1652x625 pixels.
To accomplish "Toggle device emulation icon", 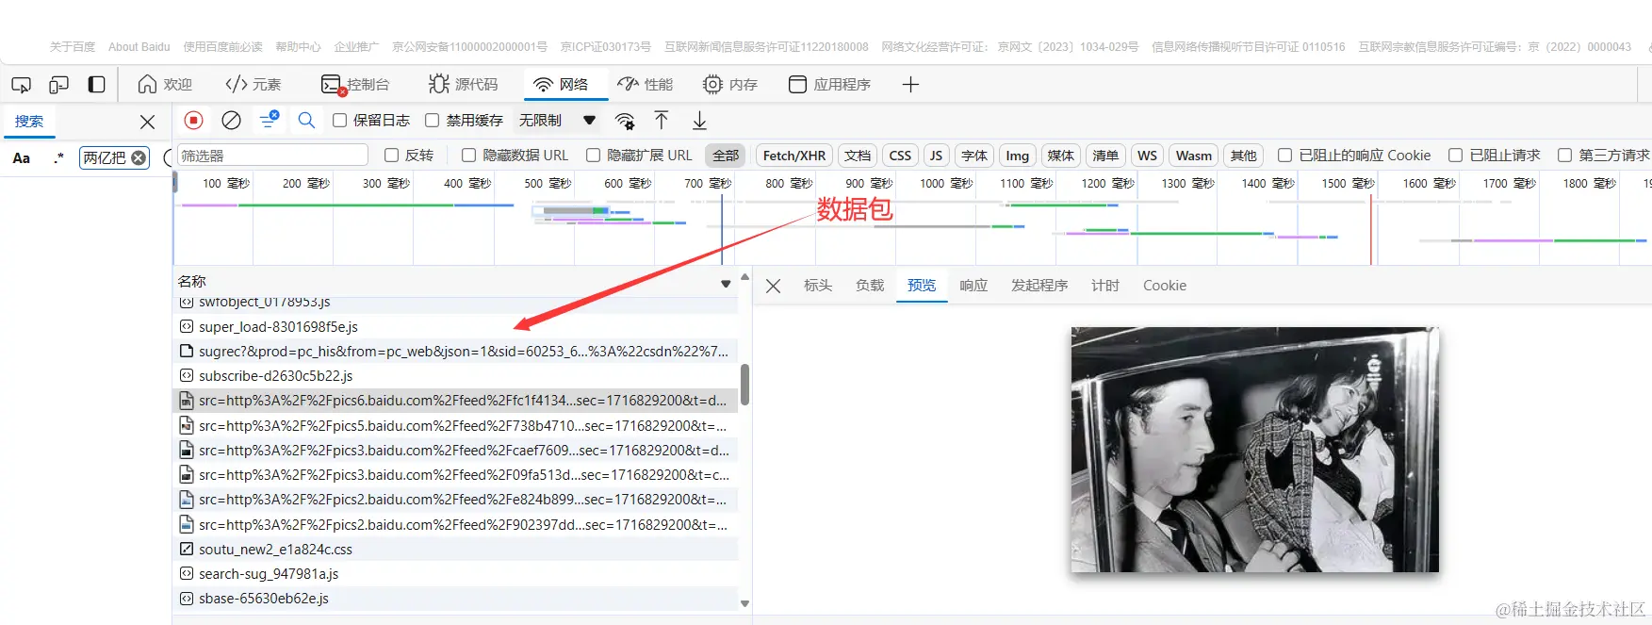I will pyautogui.click(x=58, y=85).
